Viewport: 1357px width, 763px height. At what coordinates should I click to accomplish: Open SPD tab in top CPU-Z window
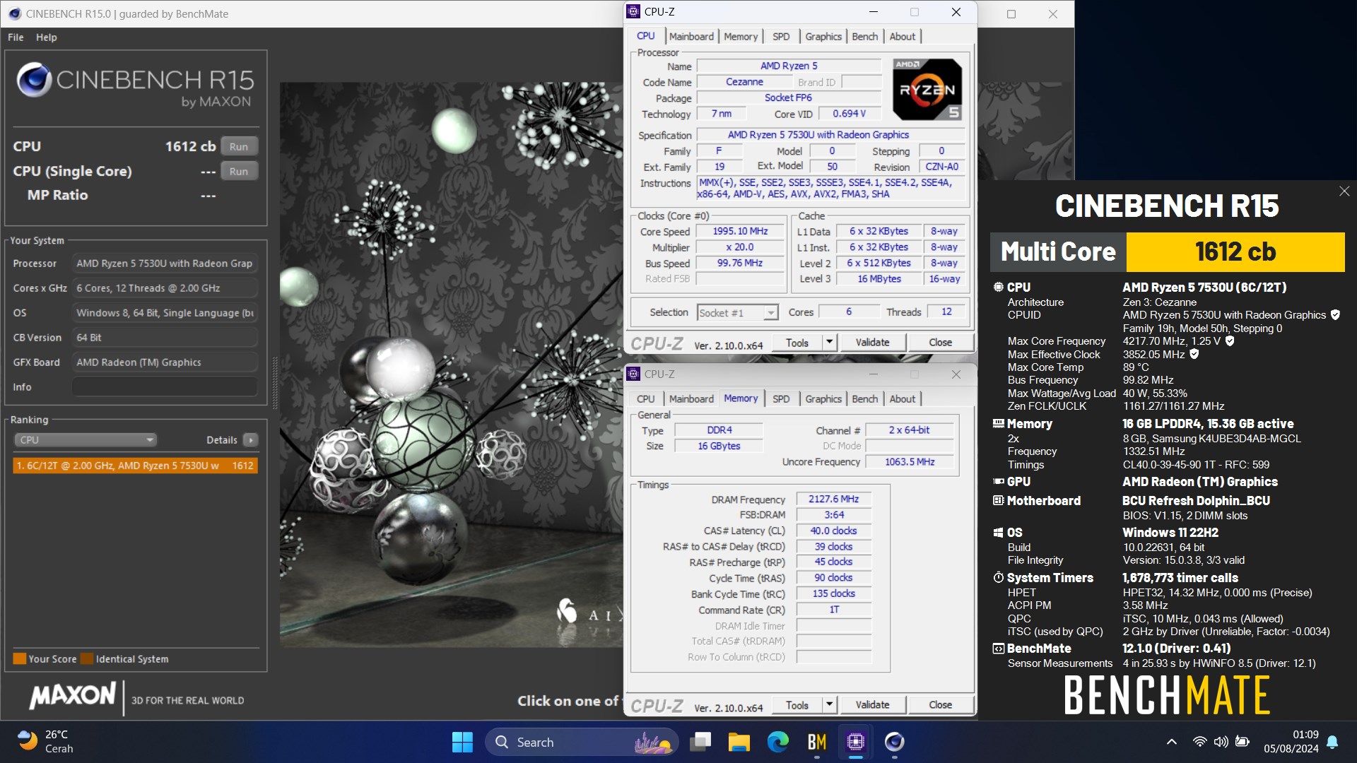pyautogui.click(x=781, y=36)
